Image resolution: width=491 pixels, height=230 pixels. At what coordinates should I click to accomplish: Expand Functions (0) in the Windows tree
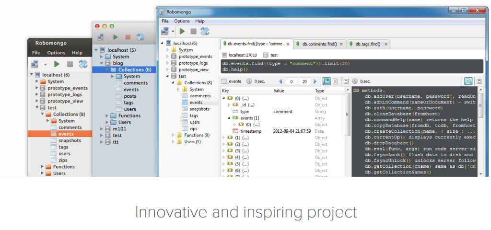[173, 135]
